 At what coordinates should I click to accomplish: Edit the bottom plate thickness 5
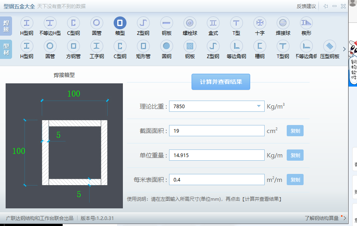coord(79,194)
